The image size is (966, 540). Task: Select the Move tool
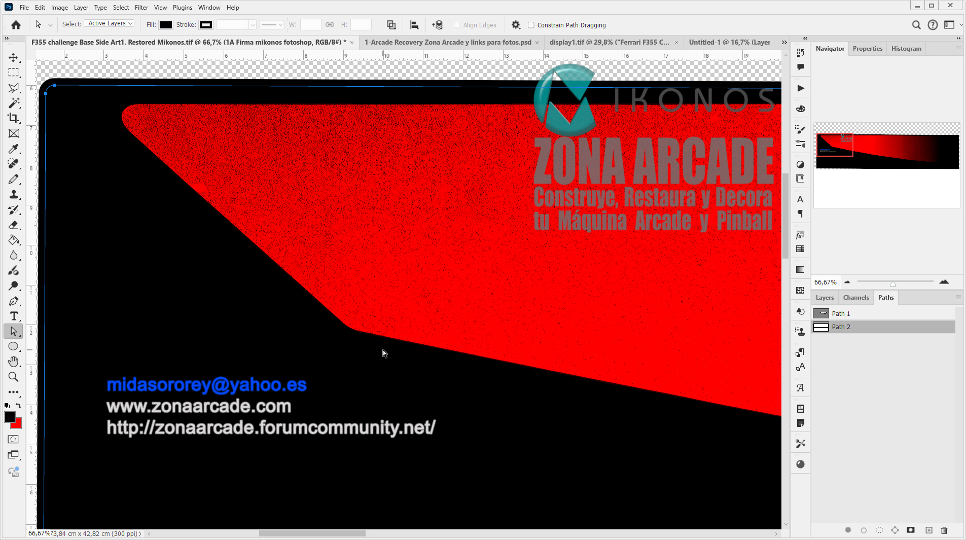[x=14, y=57]
